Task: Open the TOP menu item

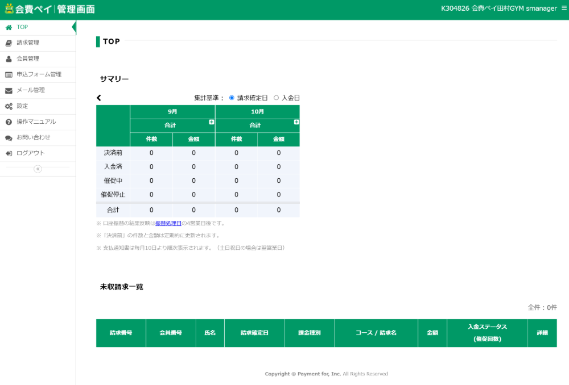Action: (x=38, y=27)
